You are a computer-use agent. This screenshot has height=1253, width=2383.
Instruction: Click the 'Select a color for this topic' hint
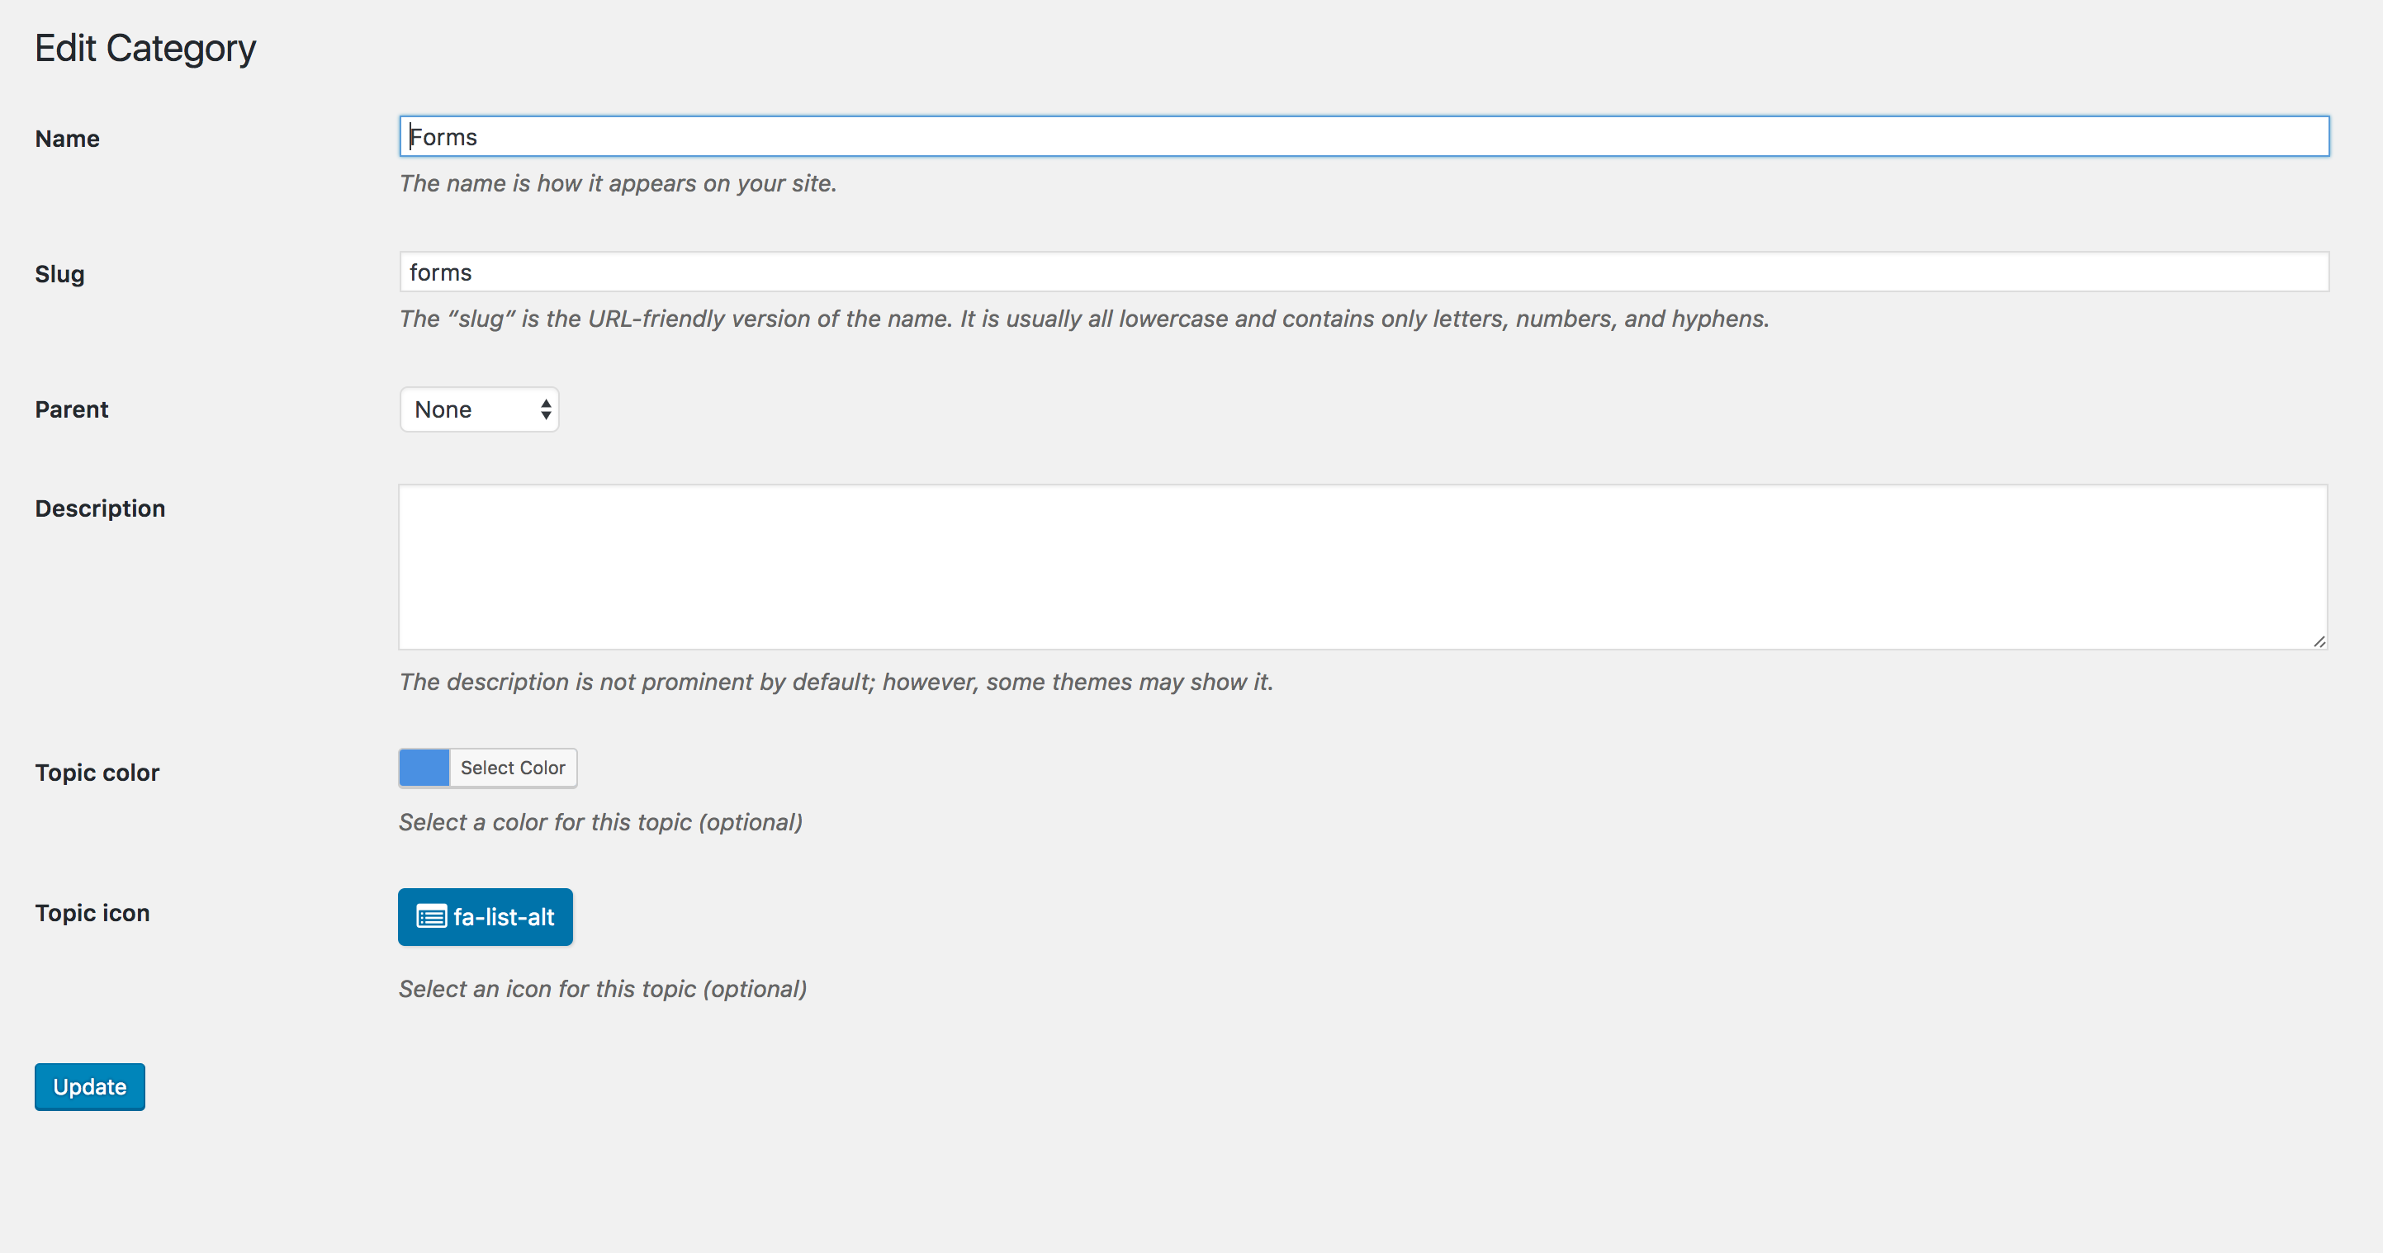click(601, 822)
